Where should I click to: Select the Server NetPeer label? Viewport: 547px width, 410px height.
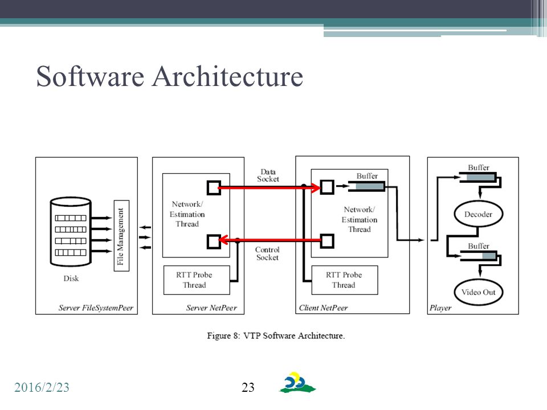pos(211,308)
